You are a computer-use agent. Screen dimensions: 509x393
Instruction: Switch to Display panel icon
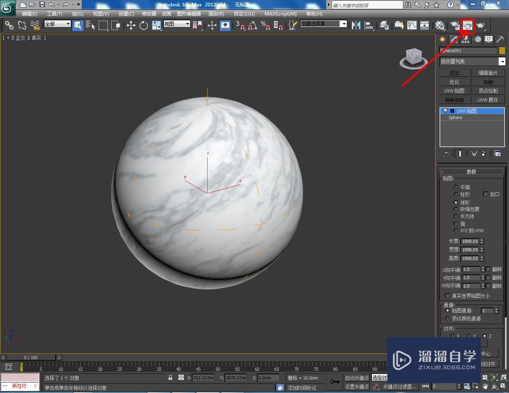tap(489, 39)
